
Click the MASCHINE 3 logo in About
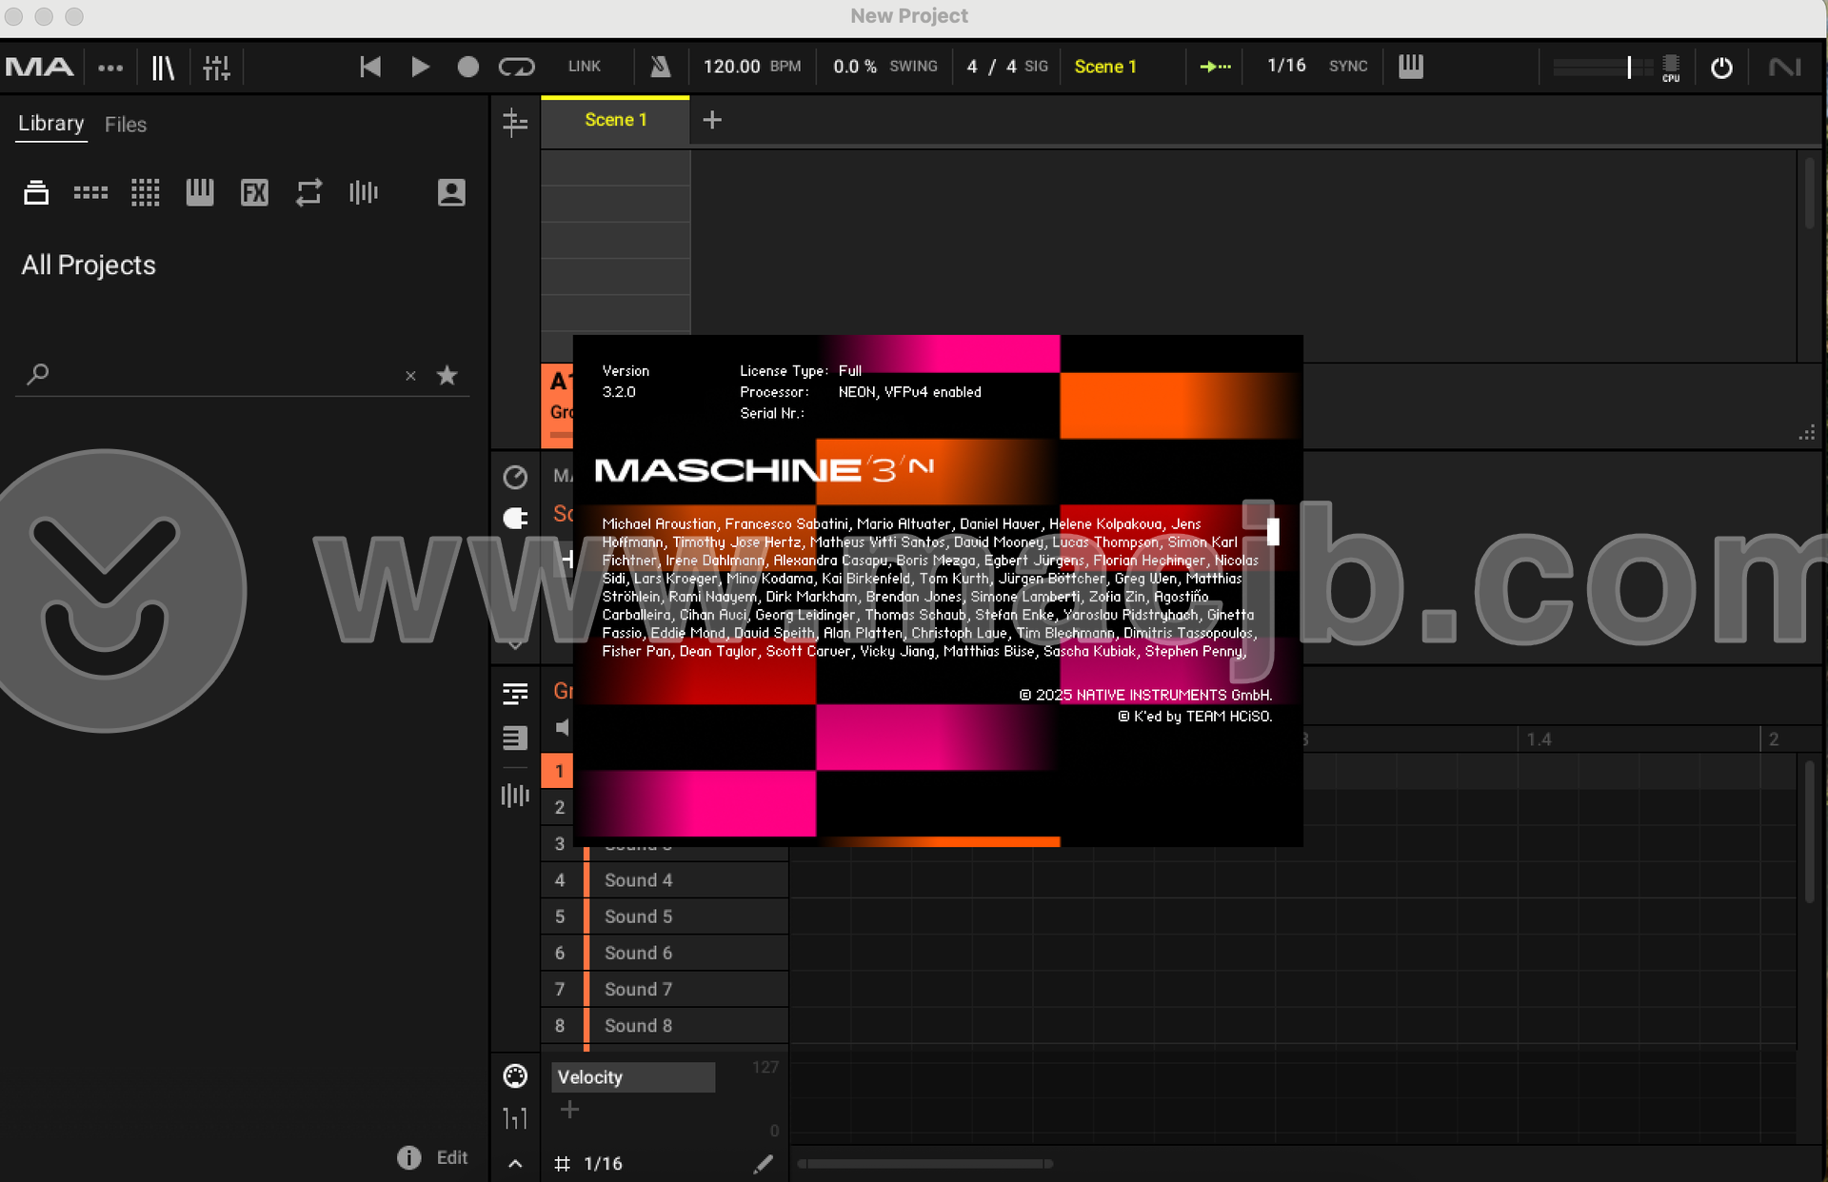765,469
